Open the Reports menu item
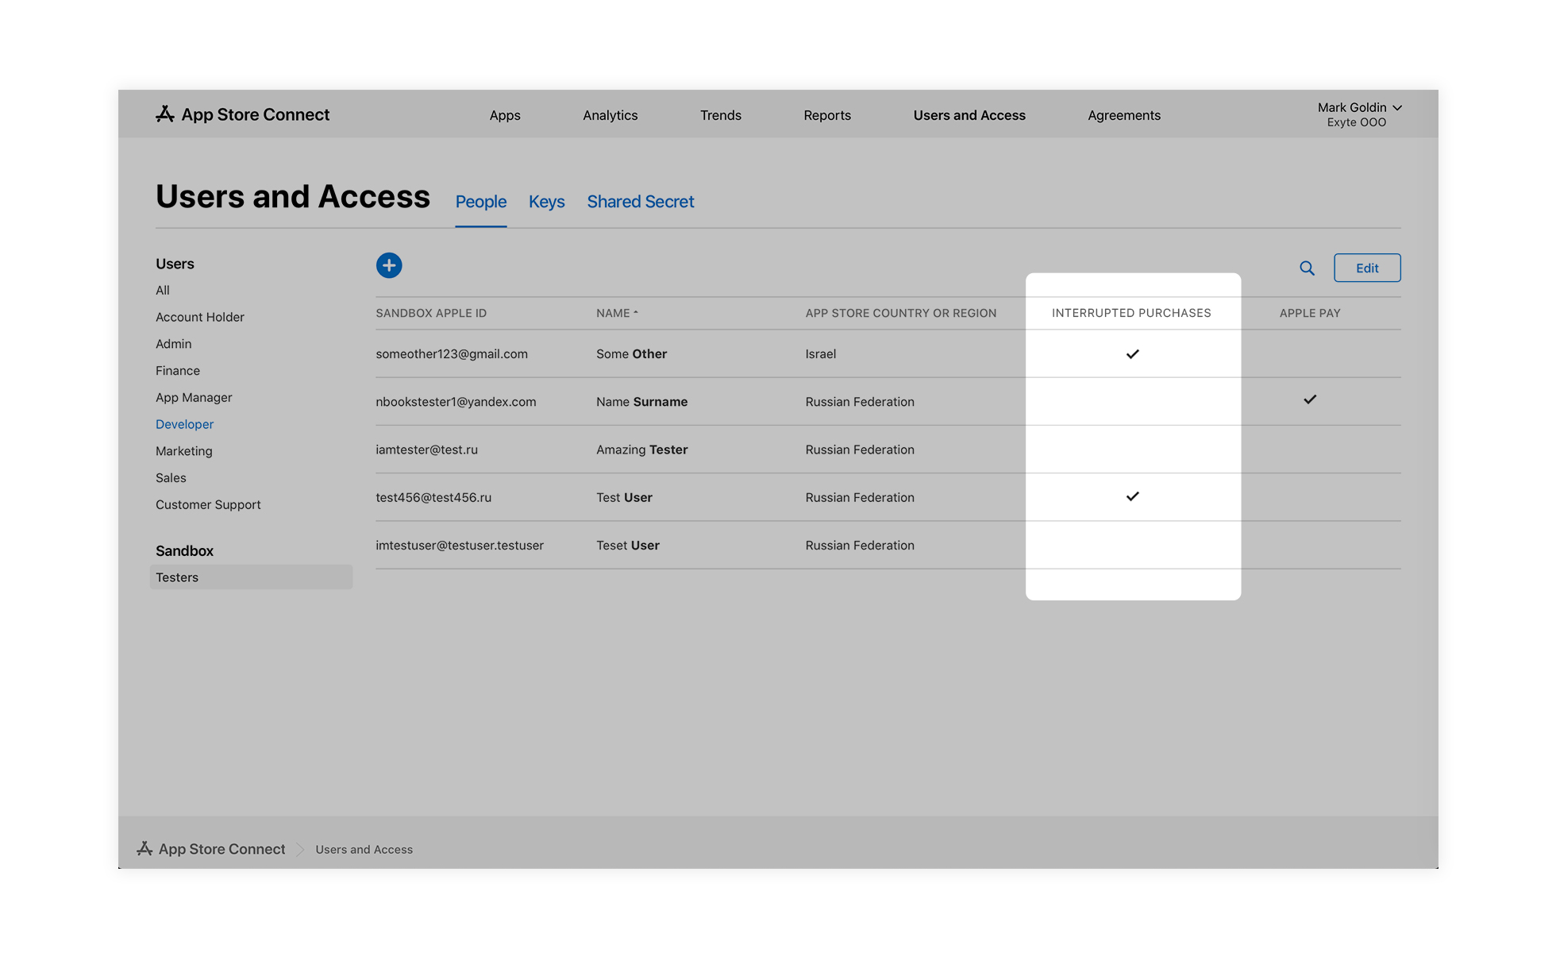 (x=827, y=115)
